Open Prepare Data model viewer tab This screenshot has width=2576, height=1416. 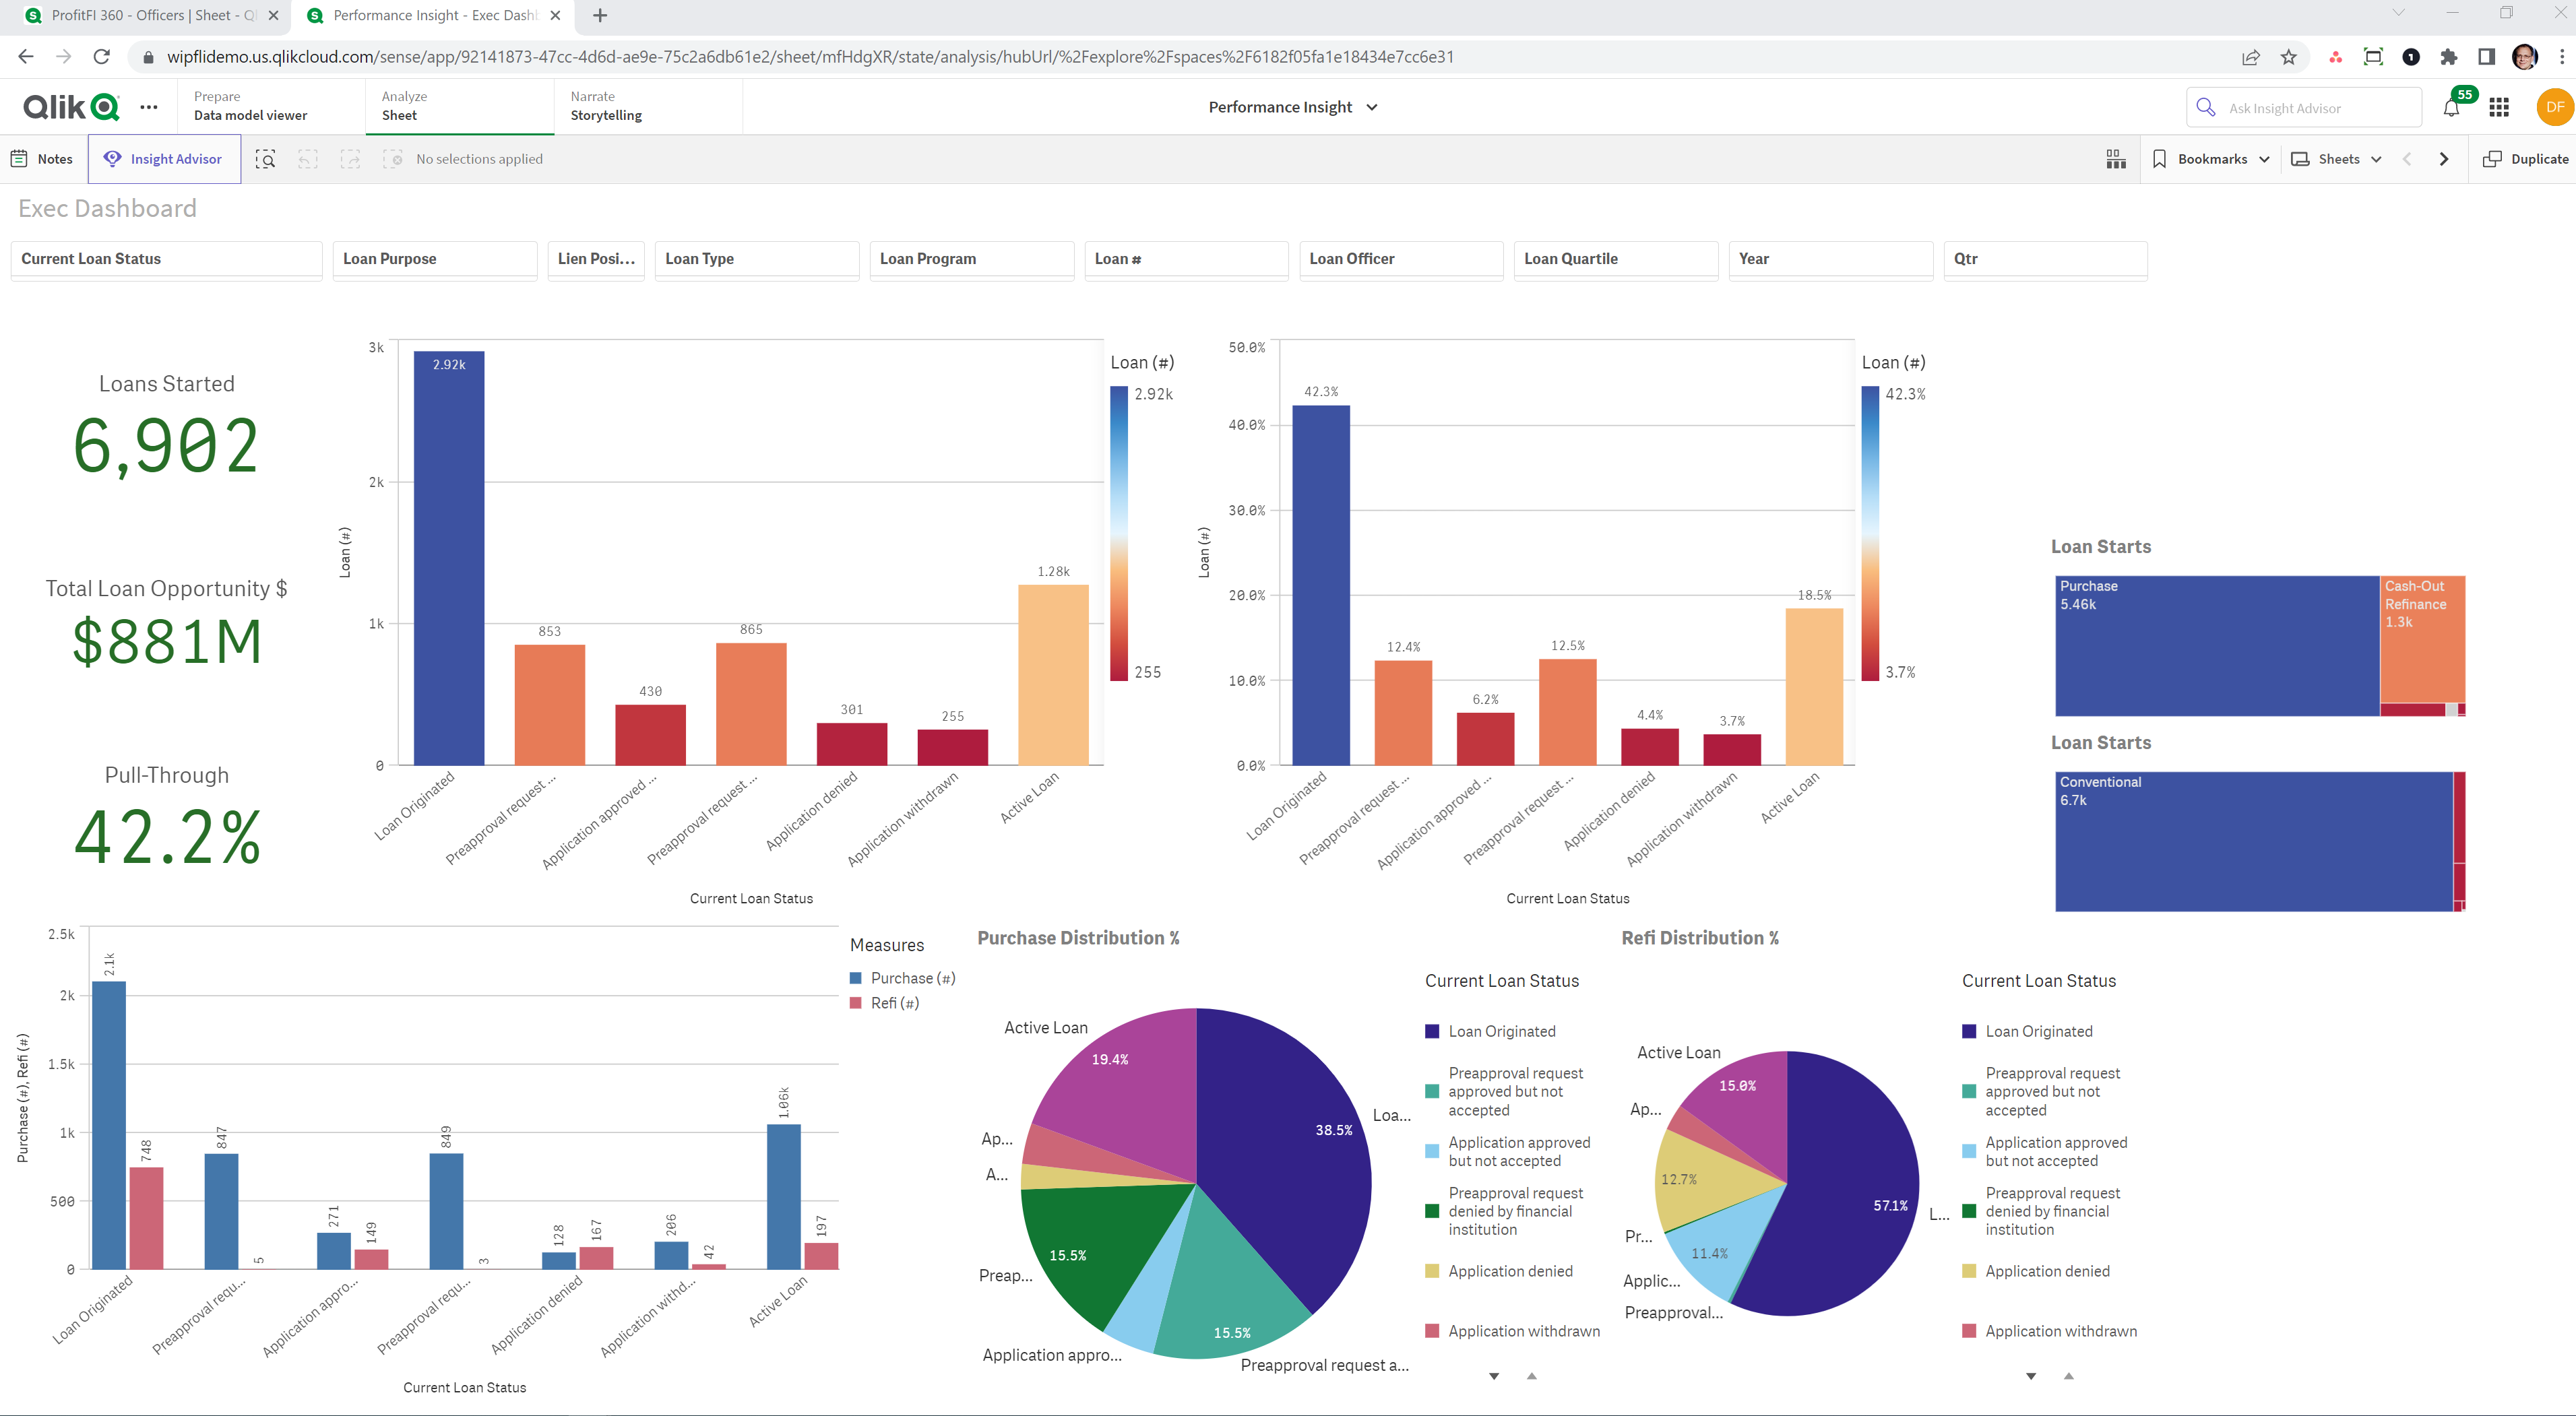click(x=250, y=106)
